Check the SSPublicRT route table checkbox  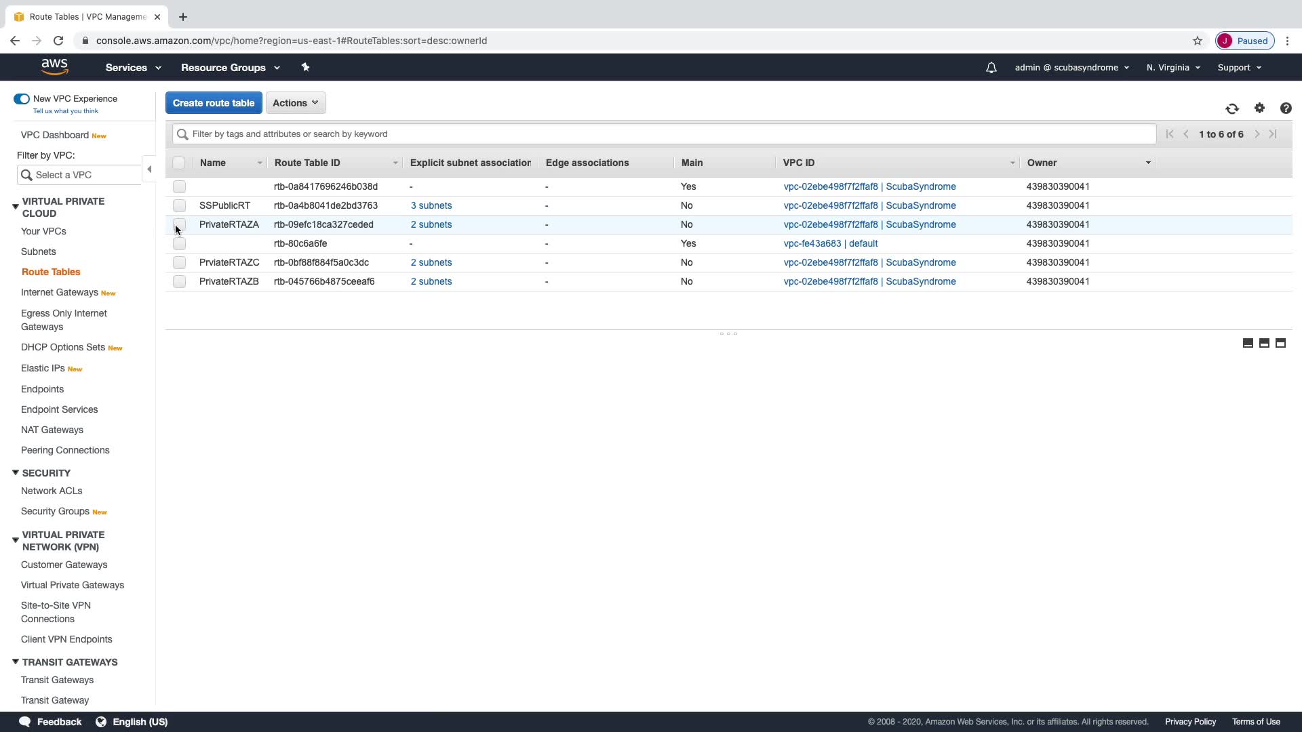179,205
